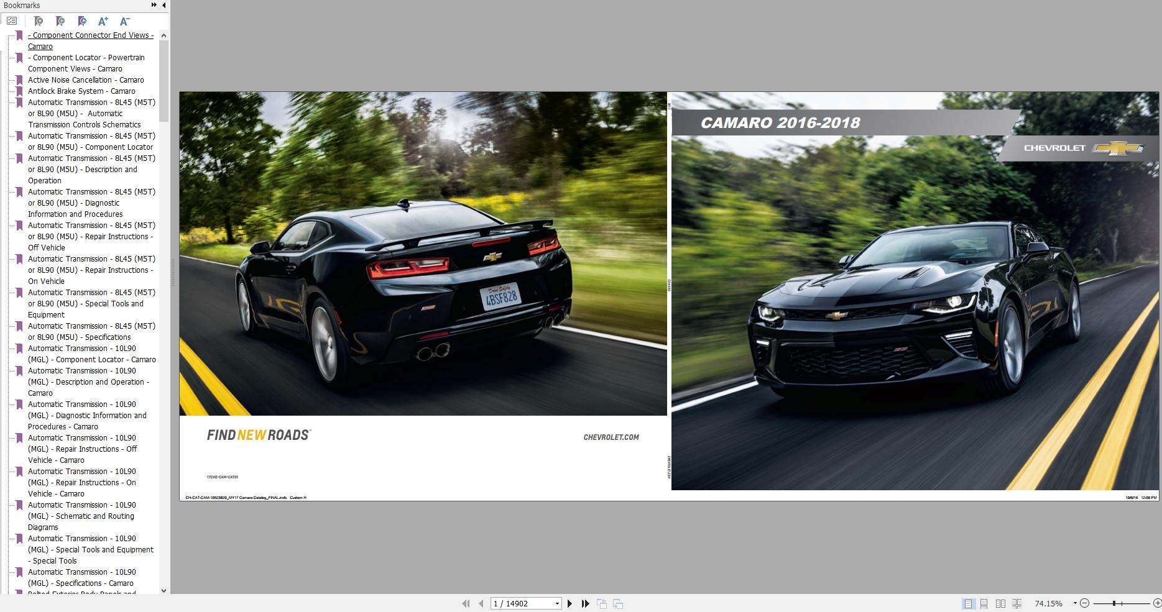Zoom out with the minus button
The width and height of the screenshot is (1162, 612).
click(x=1085, y=603)
